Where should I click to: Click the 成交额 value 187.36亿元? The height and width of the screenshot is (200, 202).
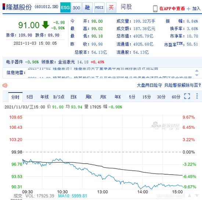coord(144,29)
